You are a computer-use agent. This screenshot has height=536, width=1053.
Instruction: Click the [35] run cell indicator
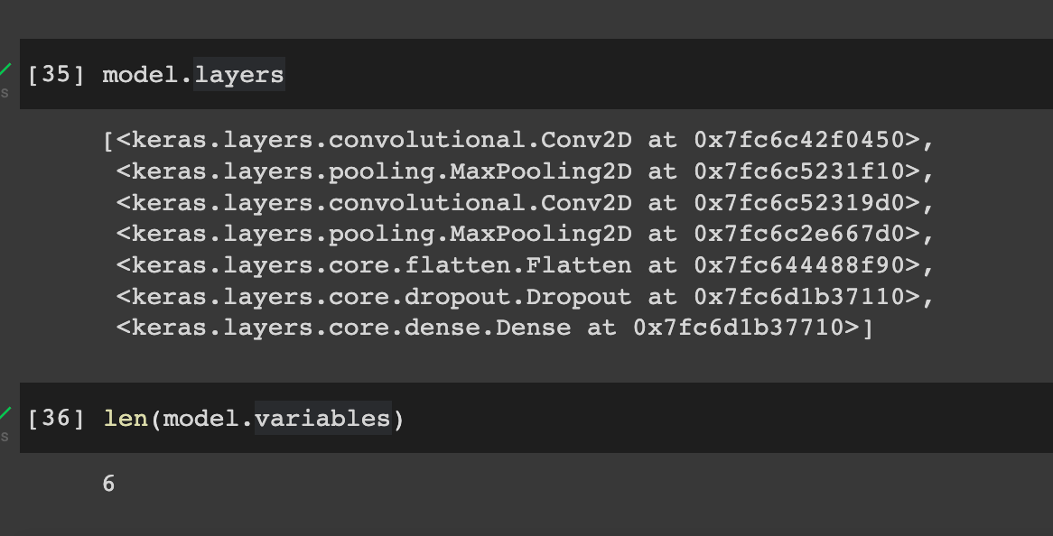pyautogui.click(x=56, y=75)
